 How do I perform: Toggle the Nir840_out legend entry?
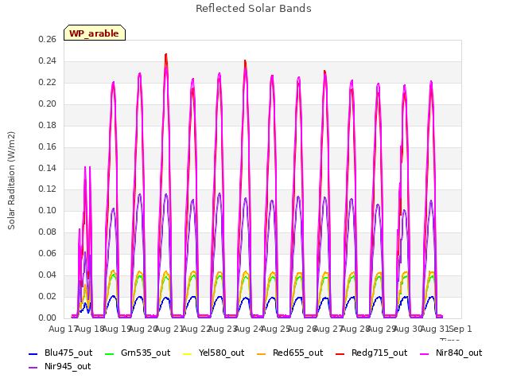451,353
